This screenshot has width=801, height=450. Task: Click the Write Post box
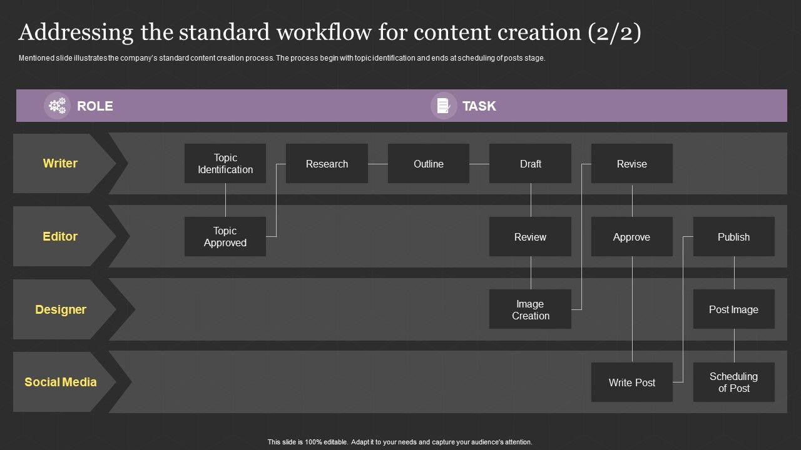pos(632,382)
